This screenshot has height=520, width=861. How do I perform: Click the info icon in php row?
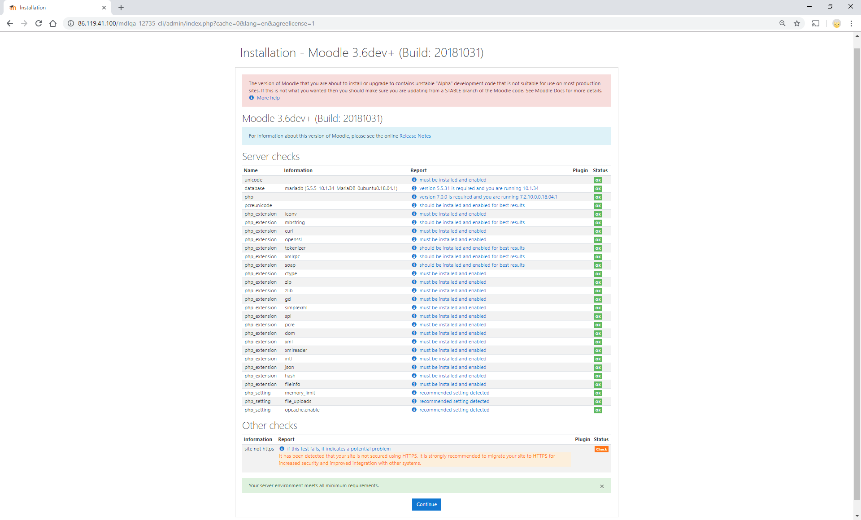[x=414, y=197]
